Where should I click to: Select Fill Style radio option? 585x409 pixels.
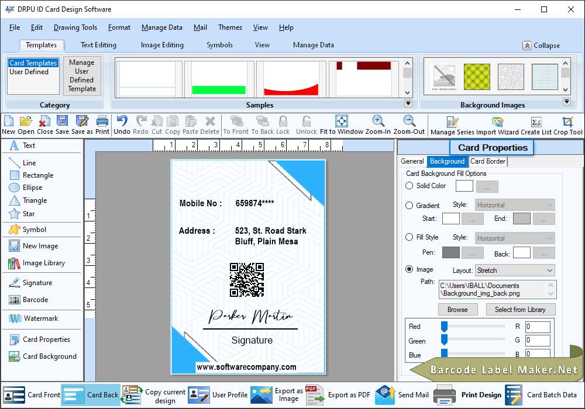[x=409, y=237]
